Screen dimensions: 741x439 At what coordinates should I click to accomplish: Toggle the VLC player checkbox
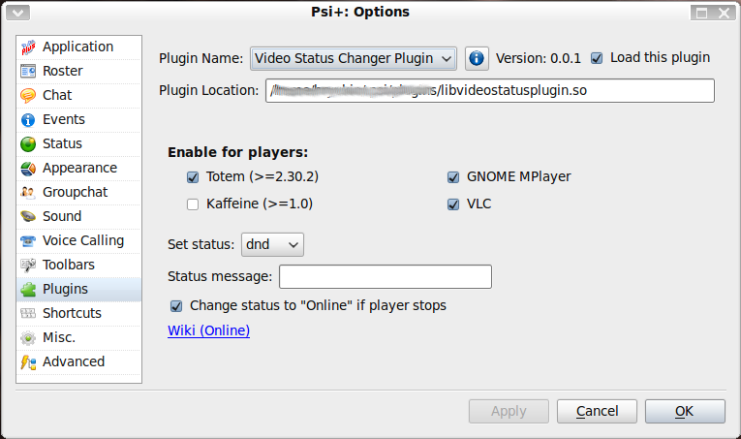453,204
